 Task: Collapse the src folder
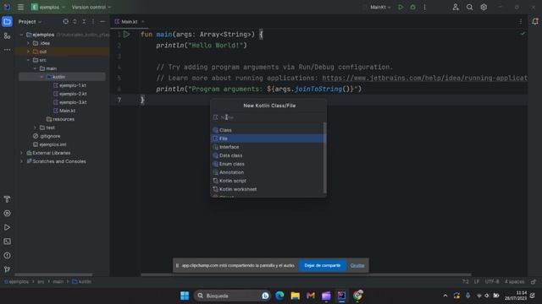28,60
